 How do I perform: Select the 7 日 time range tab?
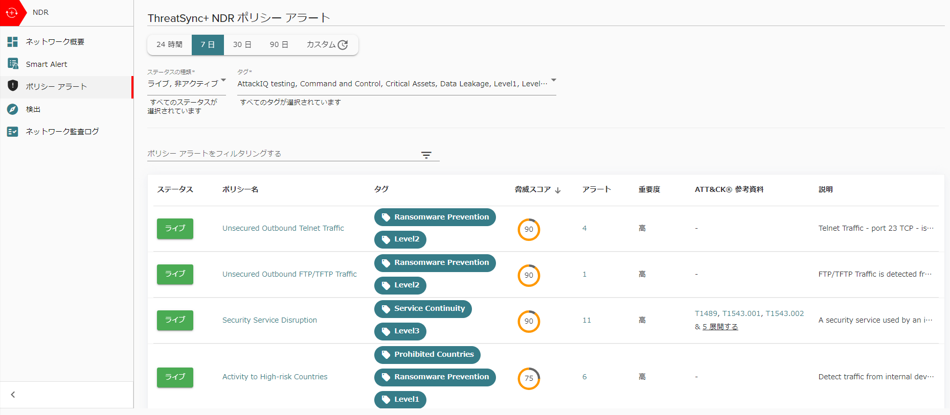(208, 45)
